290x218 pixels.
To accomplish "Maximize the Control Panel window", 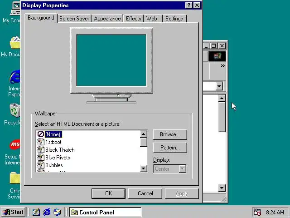I will click(x=213, y=45).
